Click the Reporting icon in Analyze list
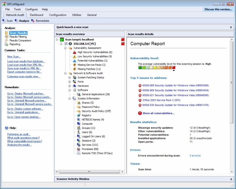 6,44
